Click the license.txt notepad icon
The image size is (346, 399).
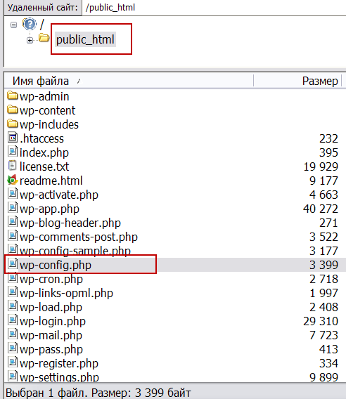pos(12,166)
